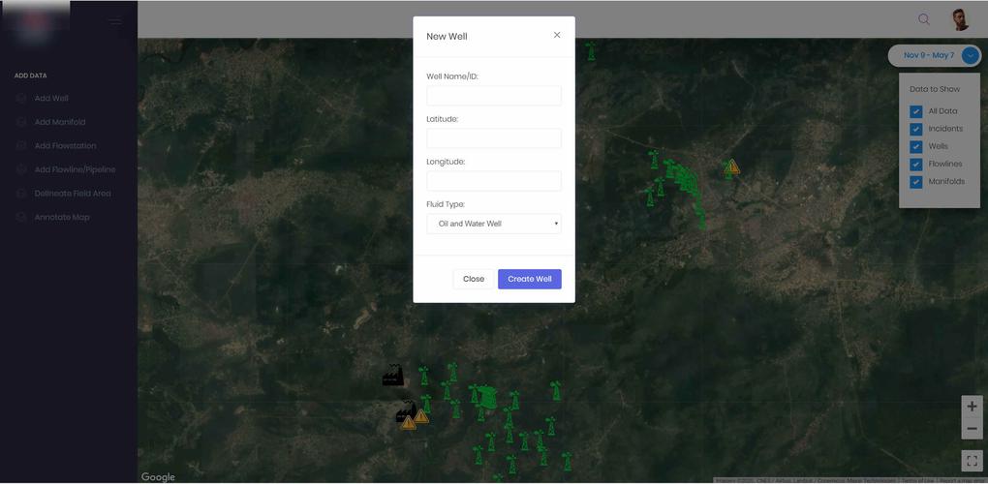Uncheck the Flowlines checkbox
This screenshot has width=988, height=484.
point(916,165)
